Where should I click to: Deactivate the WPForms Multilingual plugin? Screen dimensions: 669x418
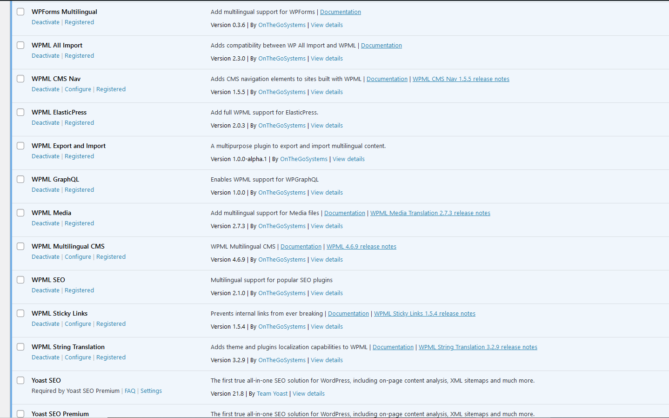[46, 22]
